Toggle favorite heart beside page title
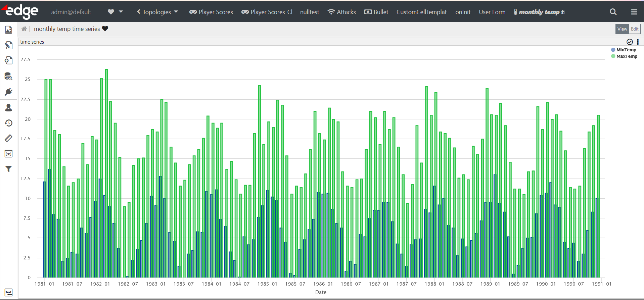644x300 pixels. tap(105, 29)
